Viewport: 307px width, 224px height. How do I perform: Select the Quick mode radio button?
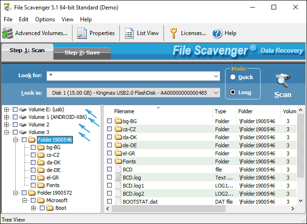(233, 77)
